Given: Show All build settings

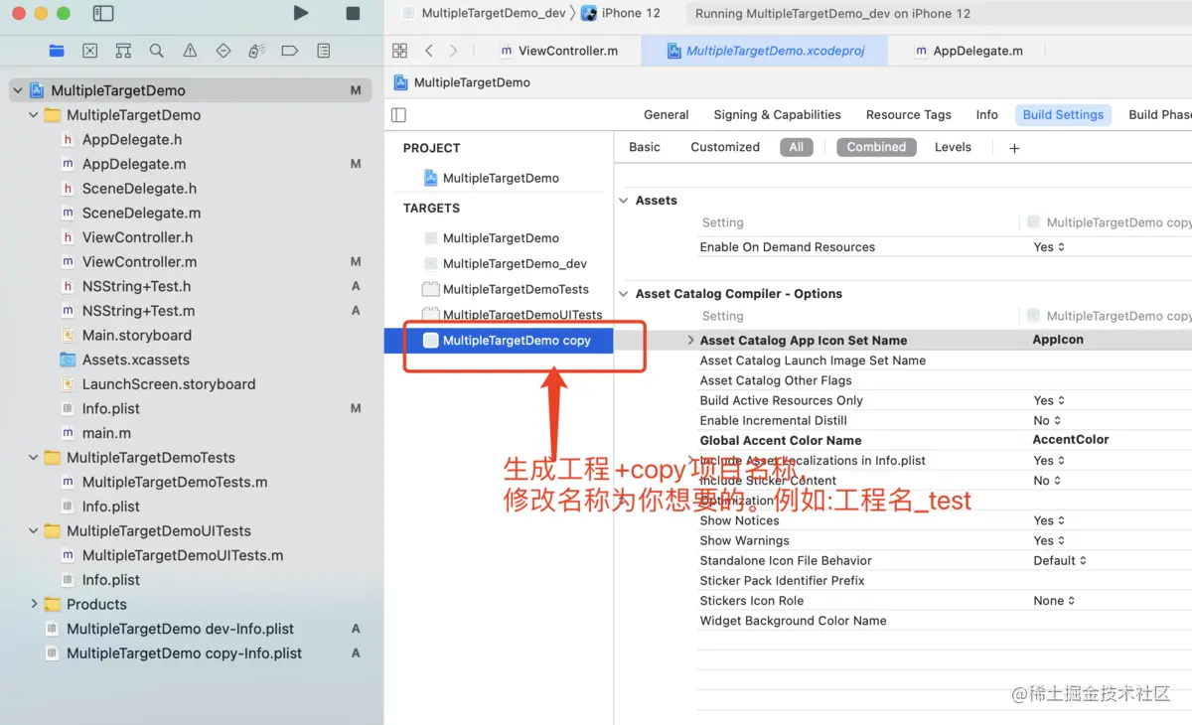Looking at the screenshot, I should [x=797, y=147].
